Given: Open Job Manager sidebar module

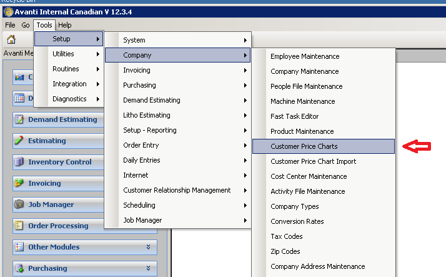Looking at the screenshot, I should (58, 204).
